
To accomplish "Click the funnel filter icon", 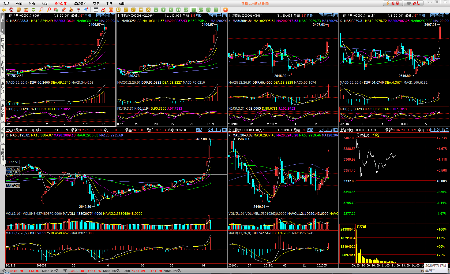I will pos(79,10).
